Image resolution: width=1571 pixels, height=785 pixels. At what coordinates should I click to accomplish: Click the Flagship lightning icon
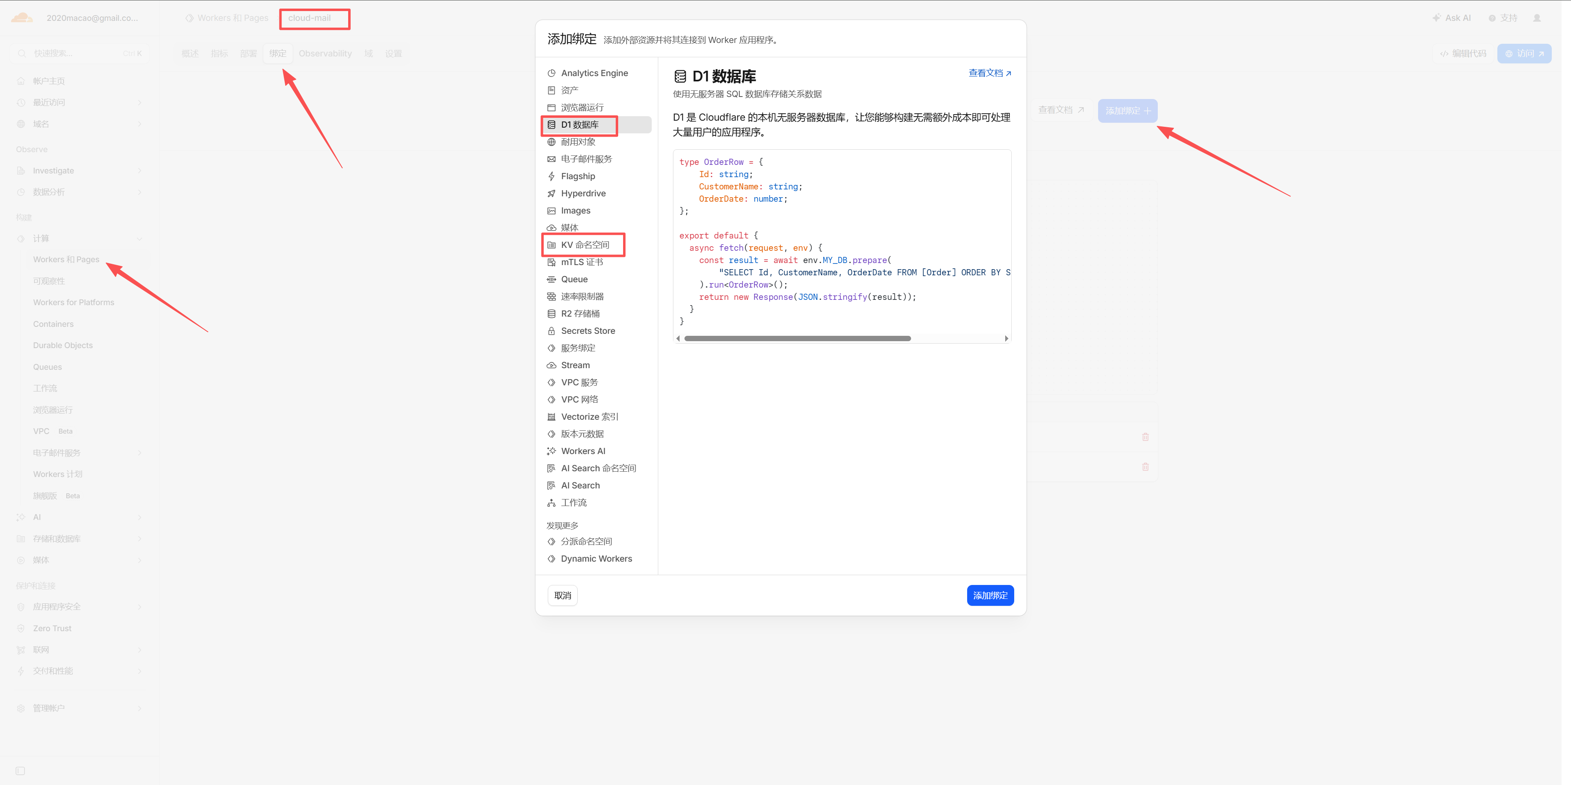pos(551,176)
